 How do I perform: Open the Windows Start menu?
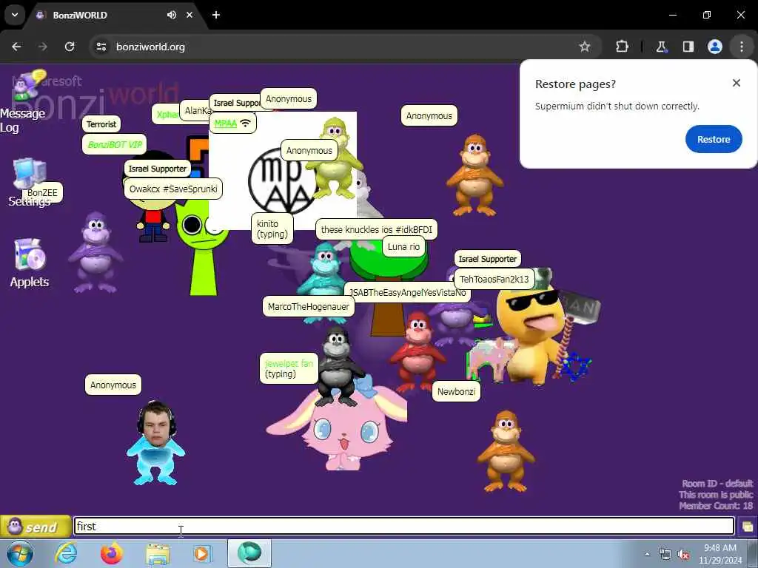(20, 553)
